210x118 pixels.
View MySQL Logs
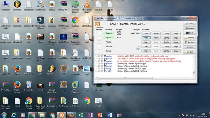tap(176, 38)
